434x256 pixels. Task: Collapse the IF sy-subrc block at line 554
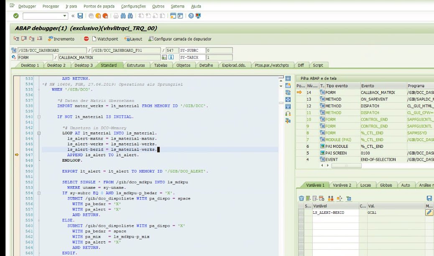(x=38, y=193)
